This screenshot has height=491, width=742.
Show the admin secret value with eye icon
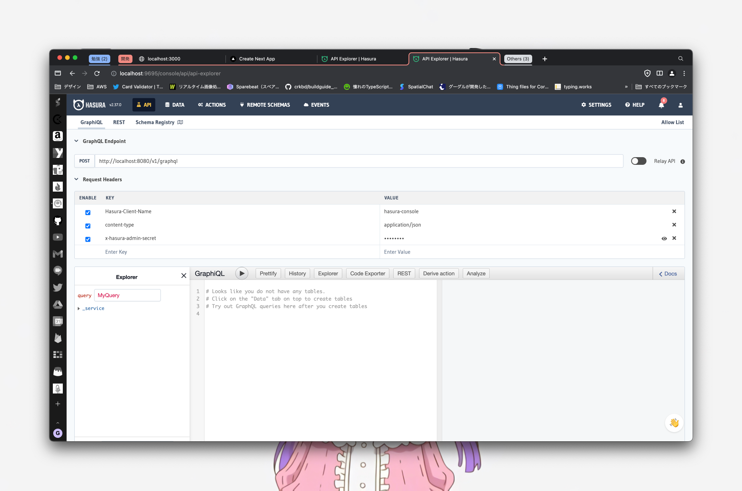(664, 238)
